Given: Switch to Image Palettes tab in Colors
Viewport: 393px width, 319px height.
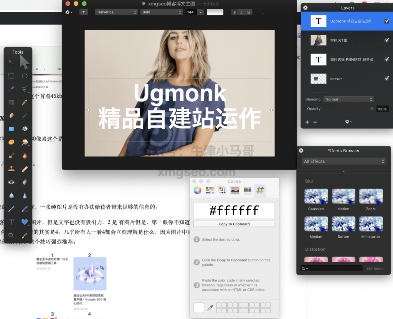Looking at the screenshot, I should (235, 190).
